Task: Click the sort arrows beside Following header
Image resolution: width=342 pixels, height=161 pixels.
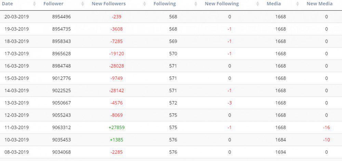Action: coord(196,4)
